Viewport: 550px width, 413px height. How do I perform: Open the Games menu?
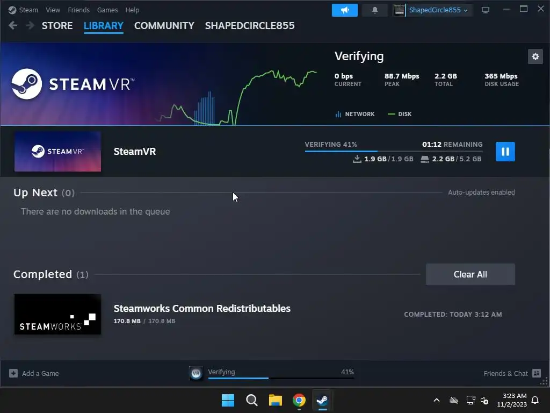[x=107, y=10]
